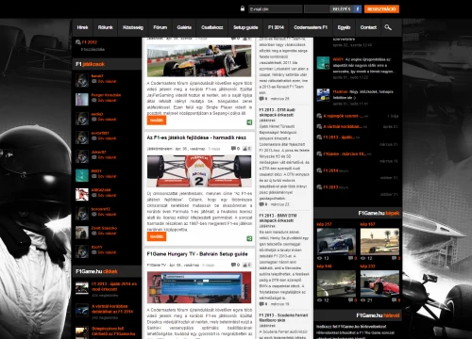Click tovább button under harmadik rész article

[157, 236]
